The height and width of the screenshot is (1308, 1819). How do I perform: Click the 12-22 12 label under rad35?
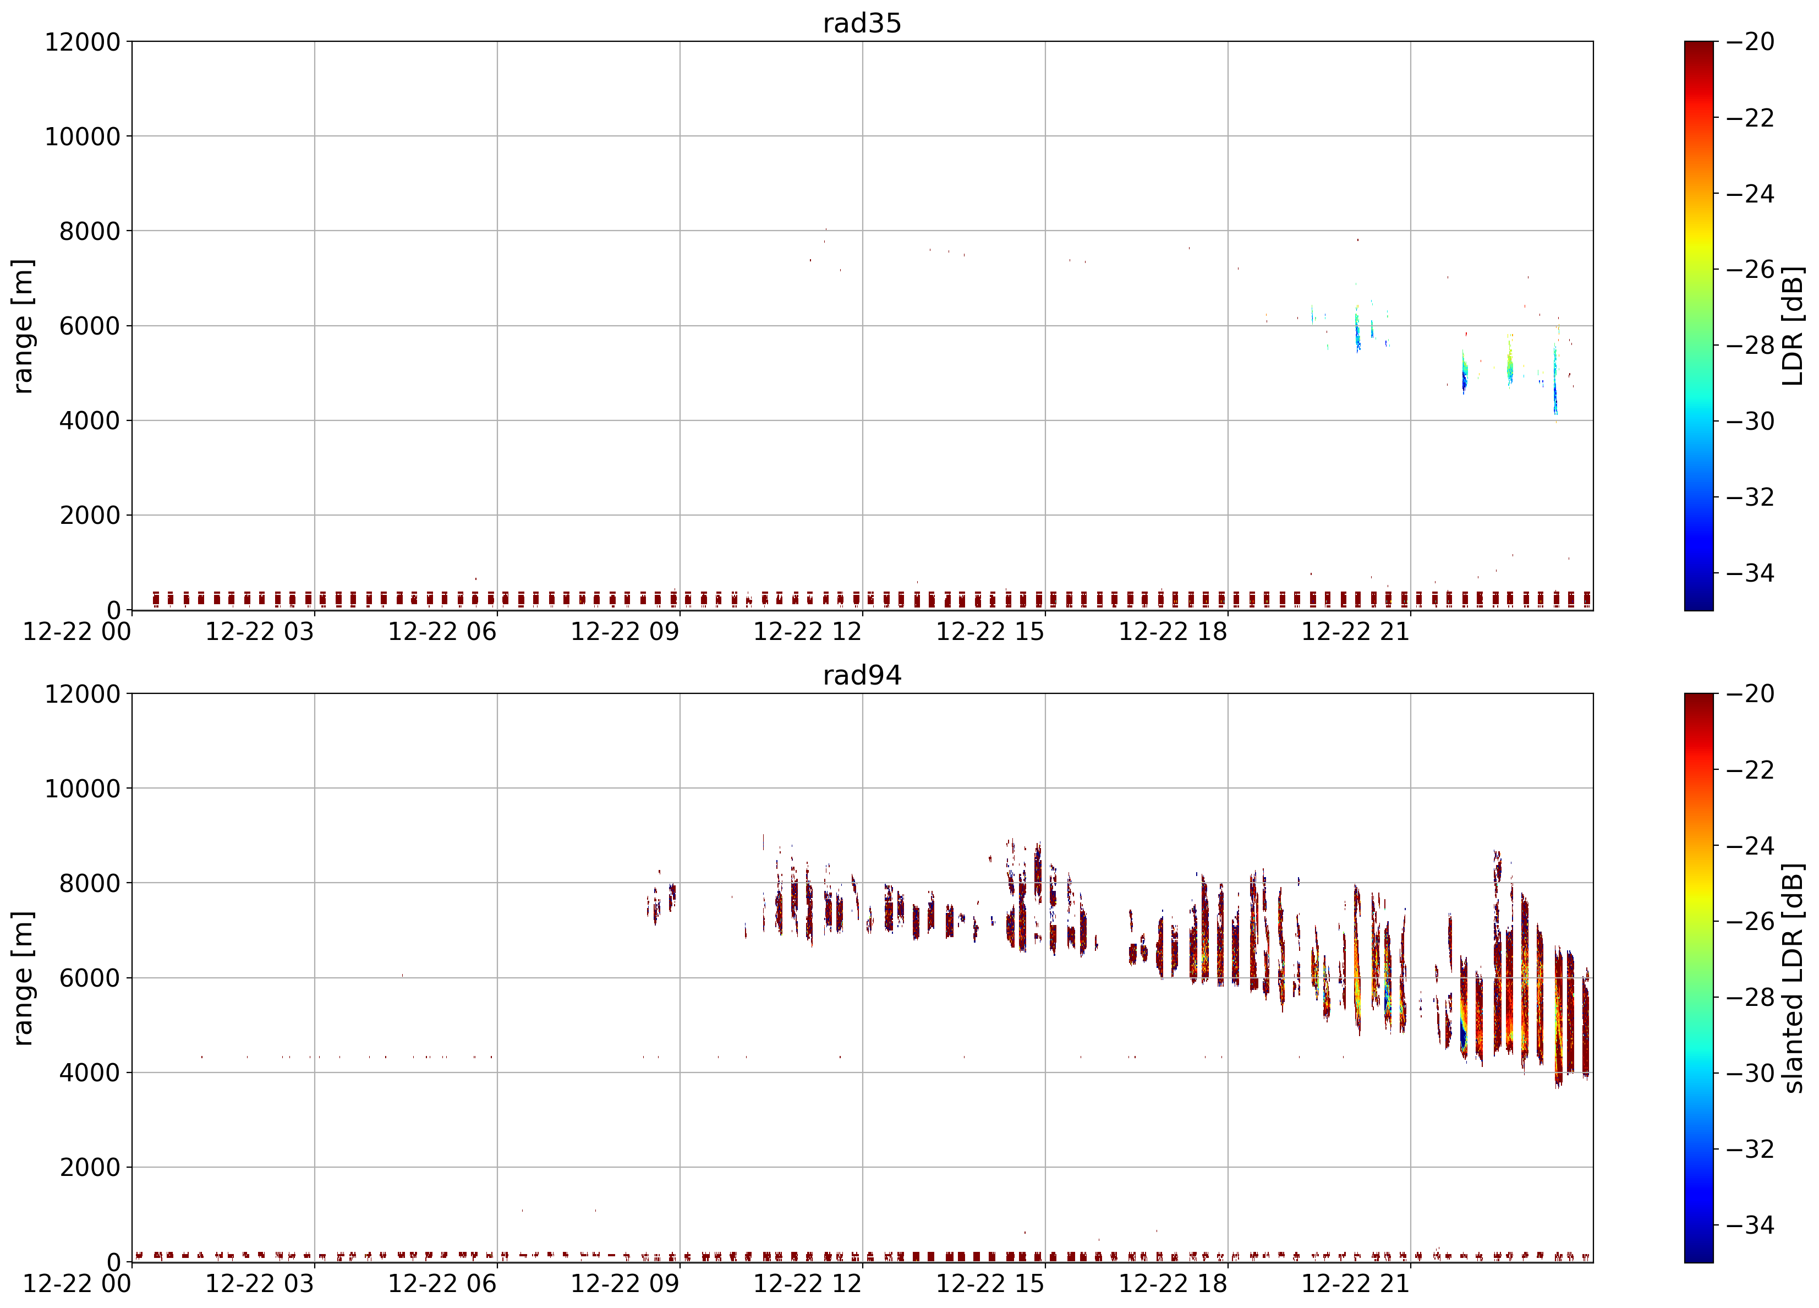coord(808,632)
